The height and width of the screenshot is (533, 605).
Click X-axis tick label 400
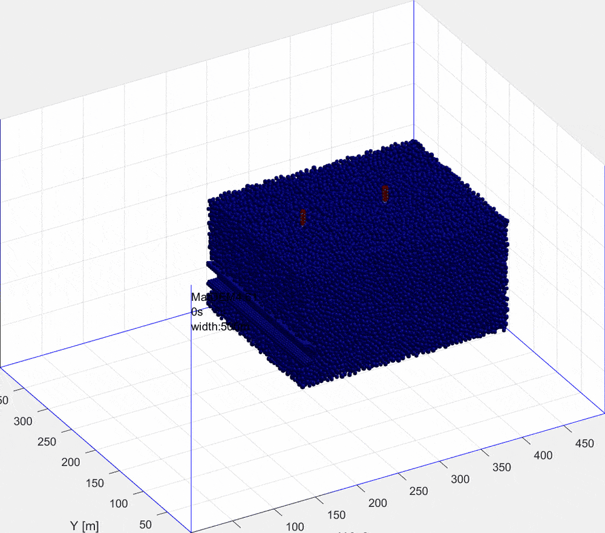coord(543,455)
